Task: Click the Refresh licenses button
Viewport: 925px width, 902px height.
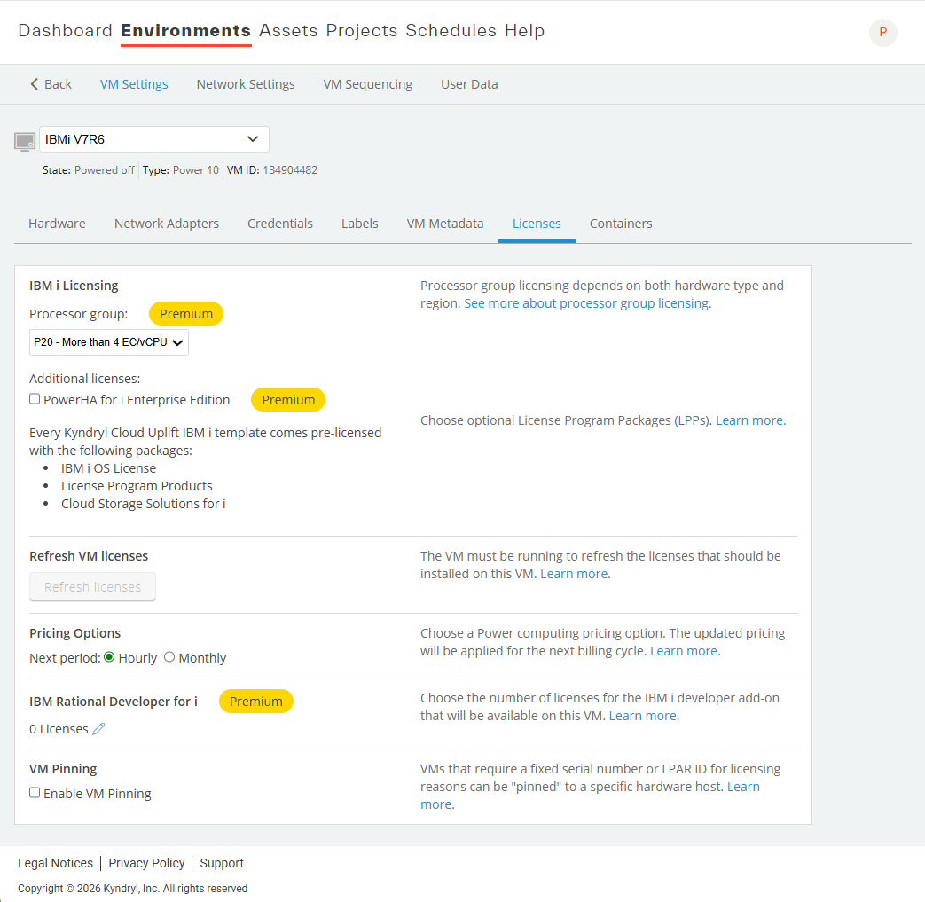Action: click(x=92, y=586)
